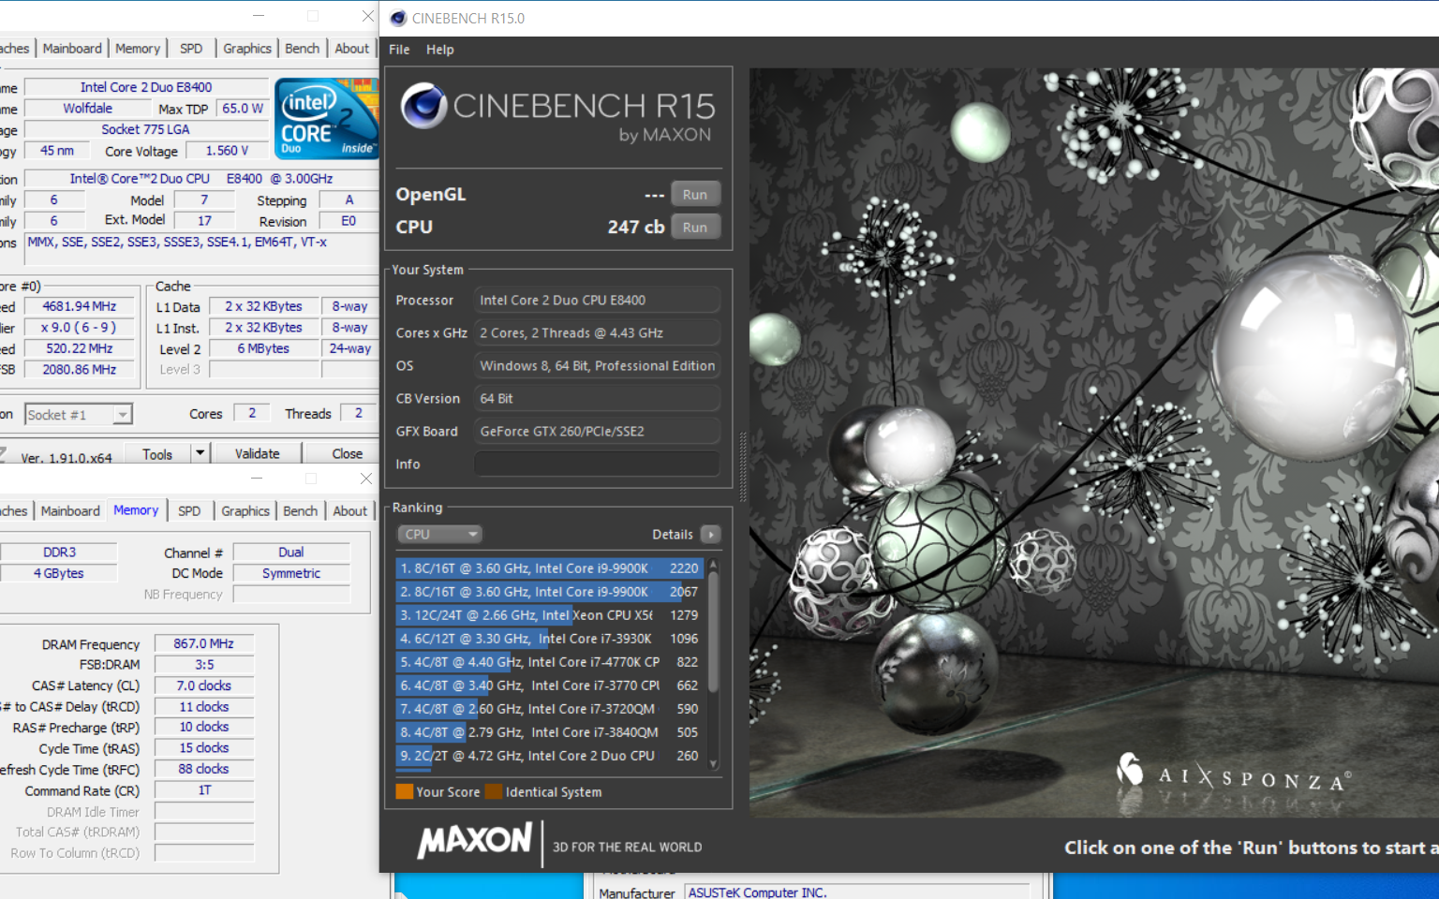1439x899 pixels.
Task: Switch to SPD tab in upper CPU-Z
Action: pos(191,49)
